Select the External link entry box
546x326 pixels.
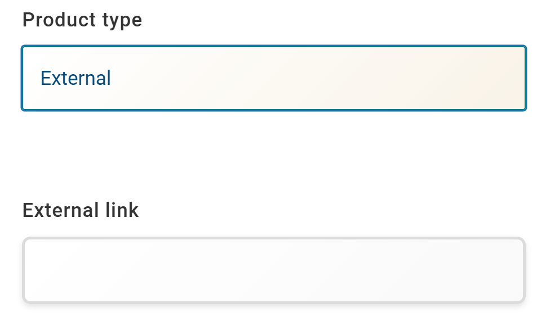pos(274,270)
